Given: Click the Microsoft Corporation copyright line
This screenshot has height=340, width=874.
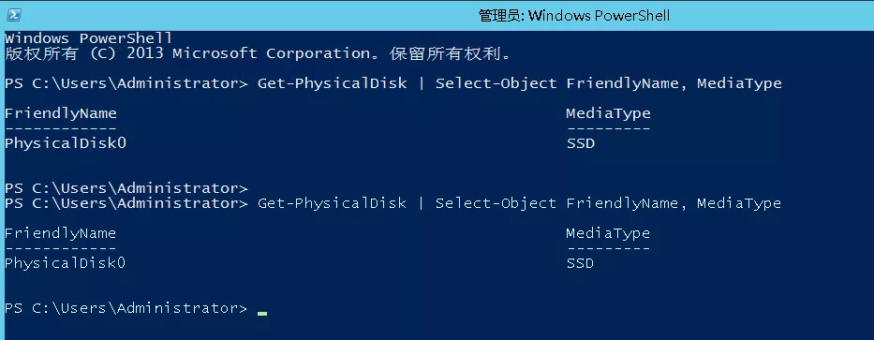Looking at the screenshot, I should click(x=258, y=53).
